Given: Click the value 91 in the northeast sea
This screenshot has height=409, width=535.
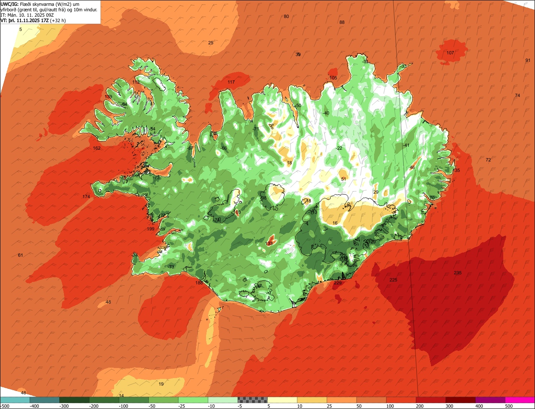Looking at the screenshot, I should tap(528, 60).
